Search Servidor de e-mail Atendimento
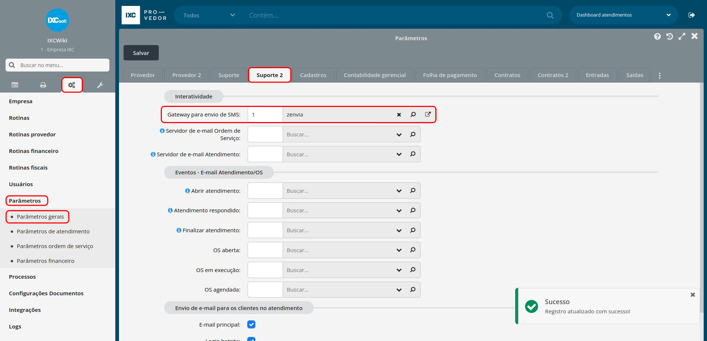707x341 pixels. [413, 154]
